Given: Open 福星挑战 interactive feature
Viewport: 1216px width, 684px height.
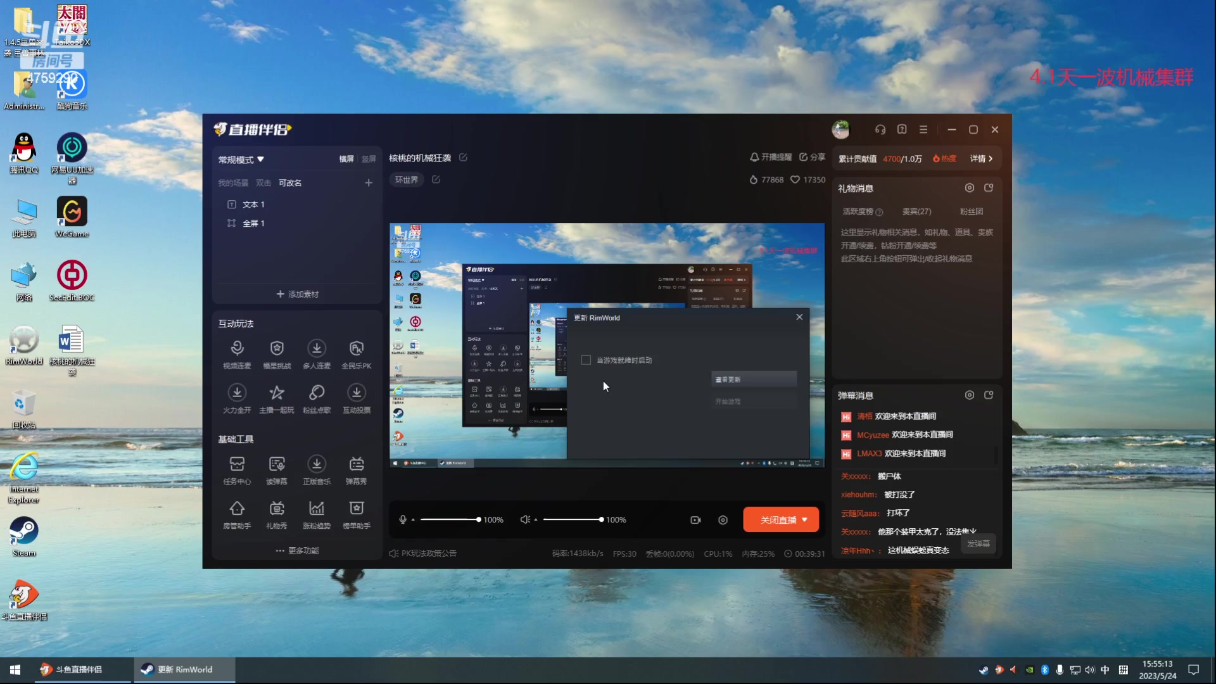Looking at the screenshot, I should 277,354.
